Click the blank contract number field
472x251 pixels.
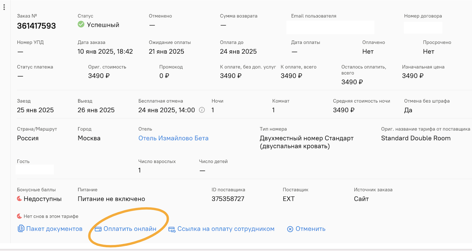[x=423, y=28]
